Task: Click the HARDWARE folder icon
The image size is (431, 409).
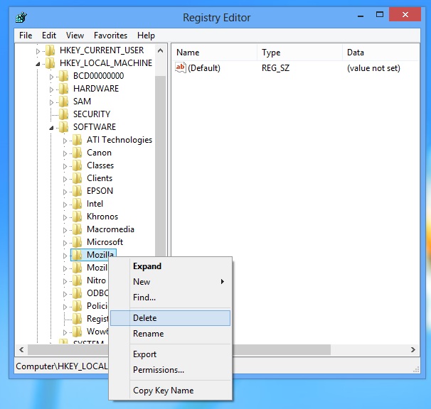Action: [63, 89]
